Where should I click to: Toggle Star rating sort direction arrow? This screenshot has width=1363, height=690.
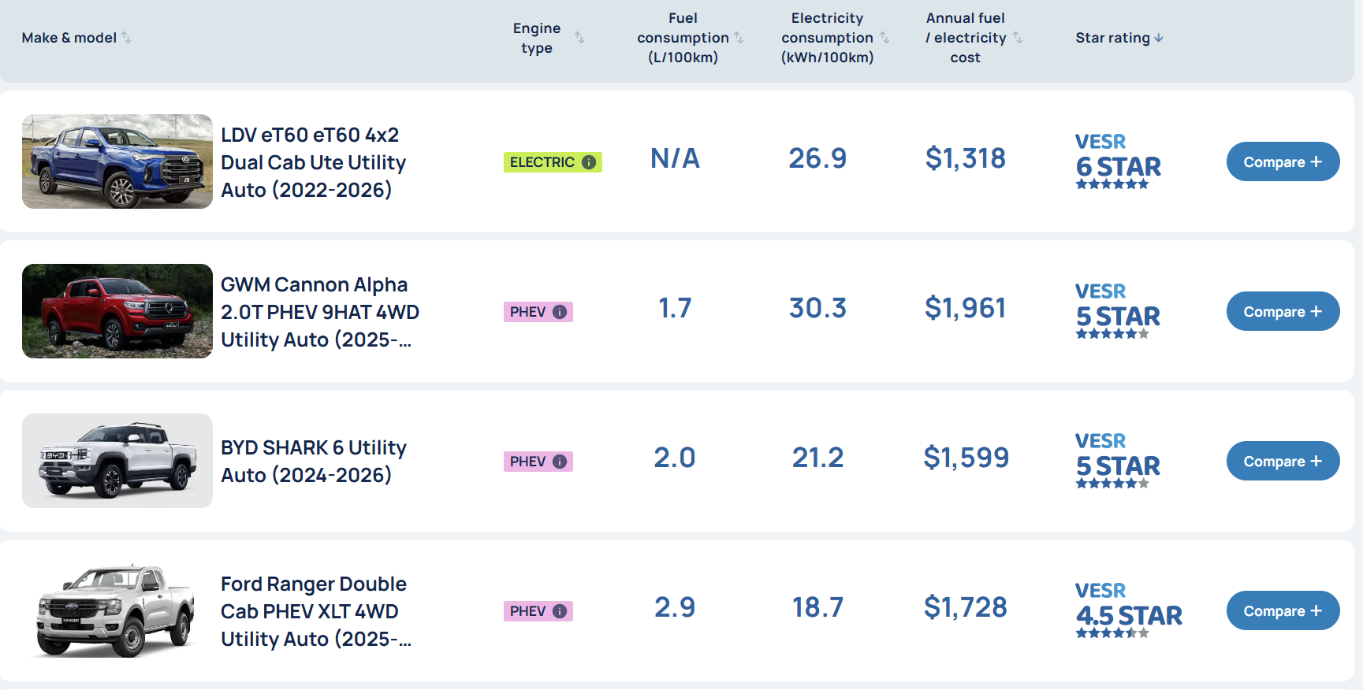click(1159, 38)
